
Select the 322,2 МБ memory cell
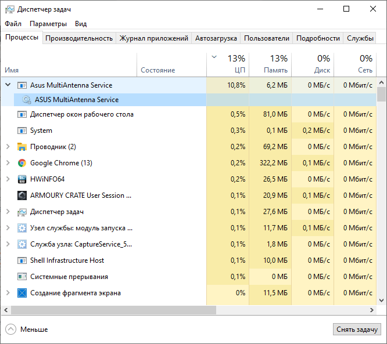tap(270, 163)
